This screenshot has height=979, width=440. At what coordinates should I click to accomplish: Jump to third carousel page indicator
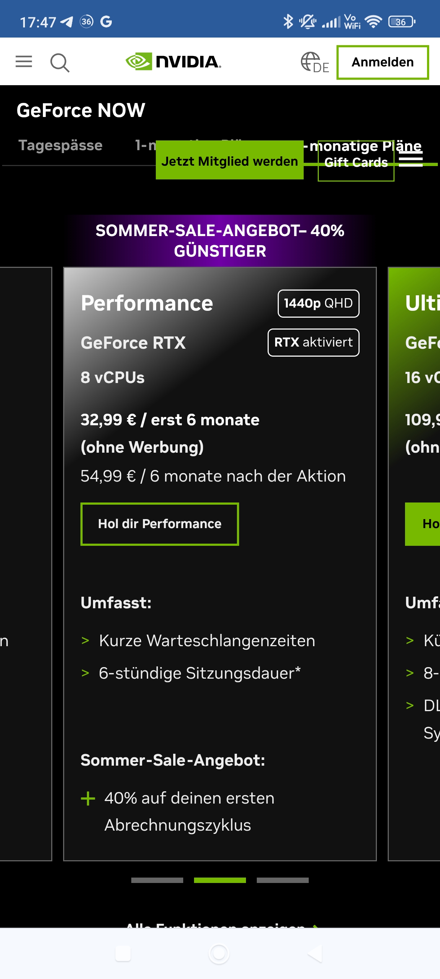tap(282, 880)
